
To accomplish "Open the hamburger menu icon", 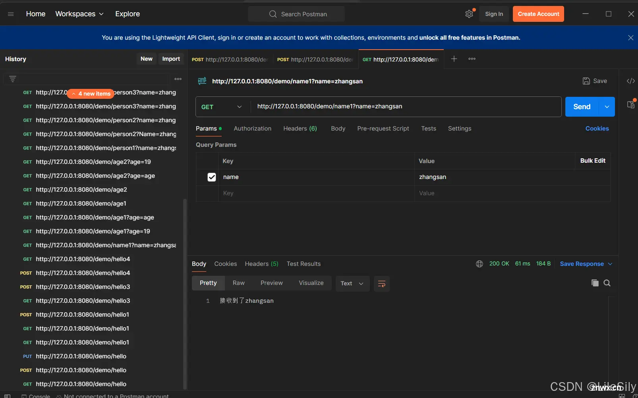I will [x=11, y=14].
